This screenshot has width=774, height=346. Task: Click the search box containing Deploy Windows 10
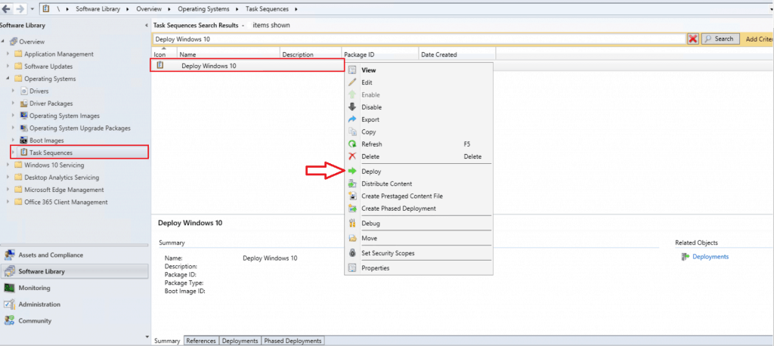419,39
